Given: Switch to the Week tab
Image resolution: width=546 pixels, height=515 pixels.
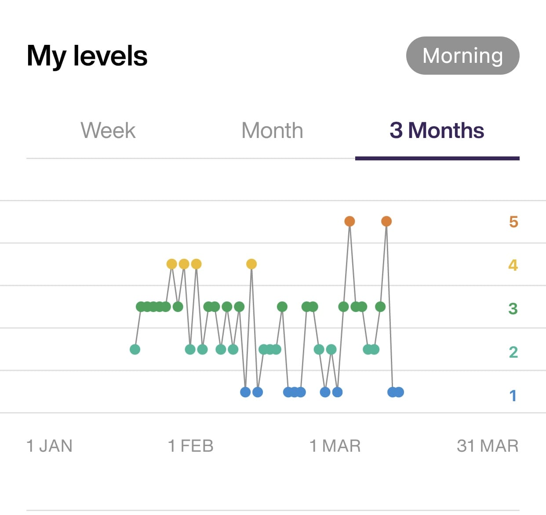Looking at the screenshot, I should point(108,131).
